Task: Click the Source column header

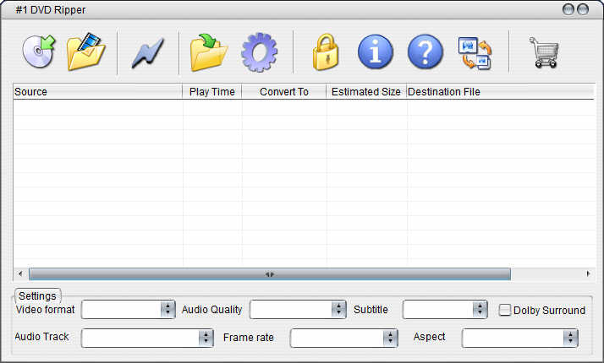Action: pos(97,91)
